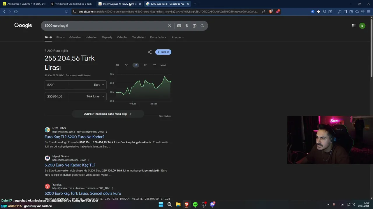Image resolution: width=373 pixels, height=209 pixels.
Task: Open the Yandex 5200 Euro kaç Türk Lirası link
Action: [83, 193]
